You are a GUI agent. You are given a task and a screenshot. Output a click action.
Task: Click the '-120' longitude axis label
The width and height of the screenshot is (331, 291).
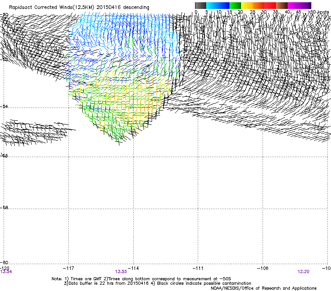tap(4, 268)
